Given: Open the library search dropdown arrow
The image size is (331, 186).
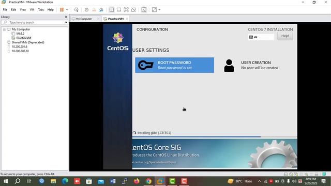Looking at the screenshot, I should tap(66, 22).
